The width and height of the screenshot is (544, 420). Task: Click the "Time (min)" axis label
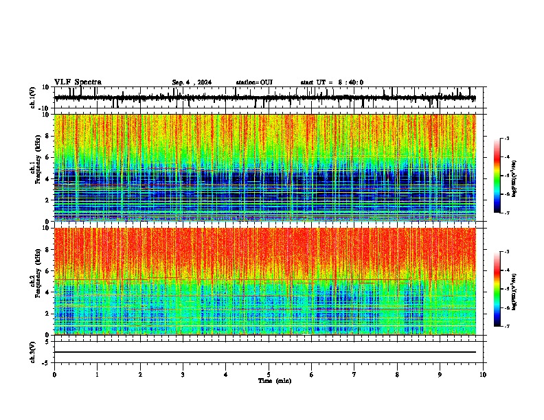coord(275,381)
